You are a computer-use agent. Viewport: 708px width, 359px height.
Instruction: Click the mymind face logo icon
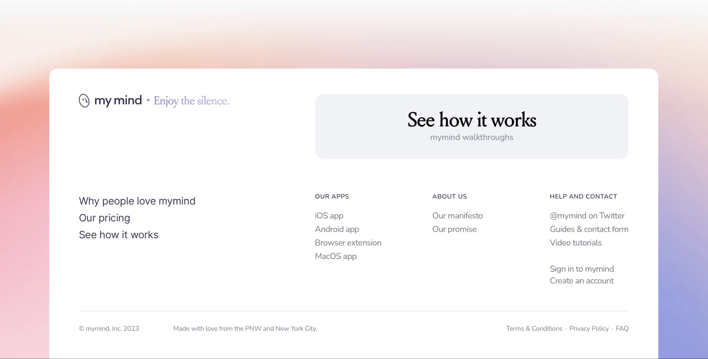[x=83, y=100]
